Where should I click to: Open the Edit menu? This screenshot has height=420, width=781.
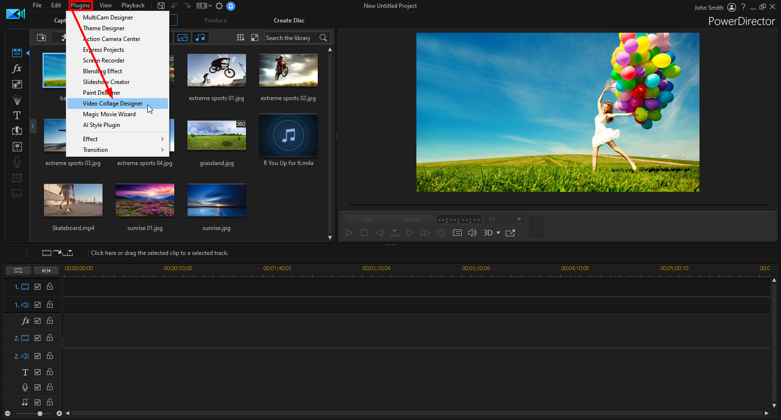[x=56, y=5]
